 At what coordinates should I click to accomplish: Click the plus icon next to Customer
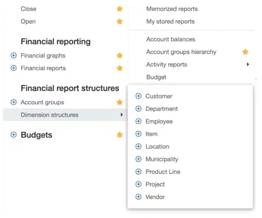(138, 96)
